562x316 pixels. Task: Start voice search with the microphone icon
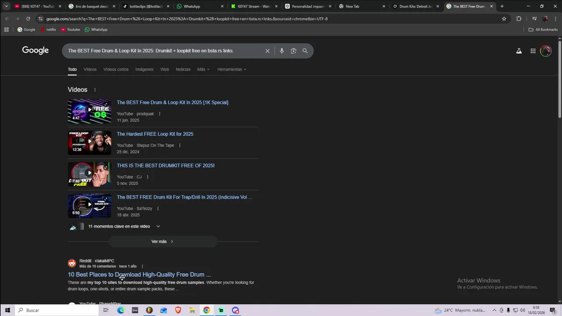point(282,51)
